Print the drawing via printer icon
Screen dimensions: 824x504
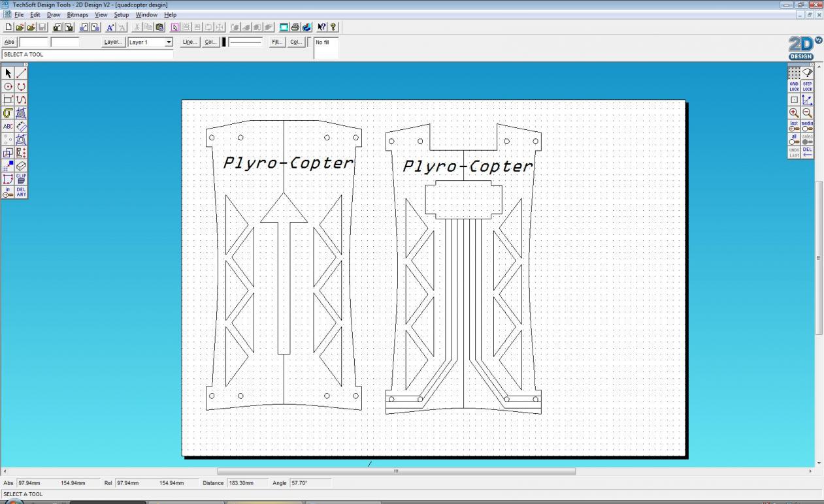pyautogui.click(x=295, y=27)
